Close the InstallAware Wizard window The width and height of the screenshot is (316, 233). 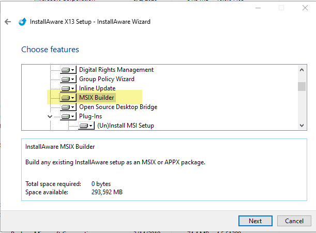coord(305,8)
